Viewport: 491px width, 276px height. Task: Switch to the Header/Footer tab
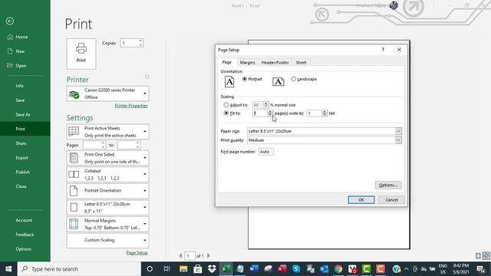click(275, 63)
